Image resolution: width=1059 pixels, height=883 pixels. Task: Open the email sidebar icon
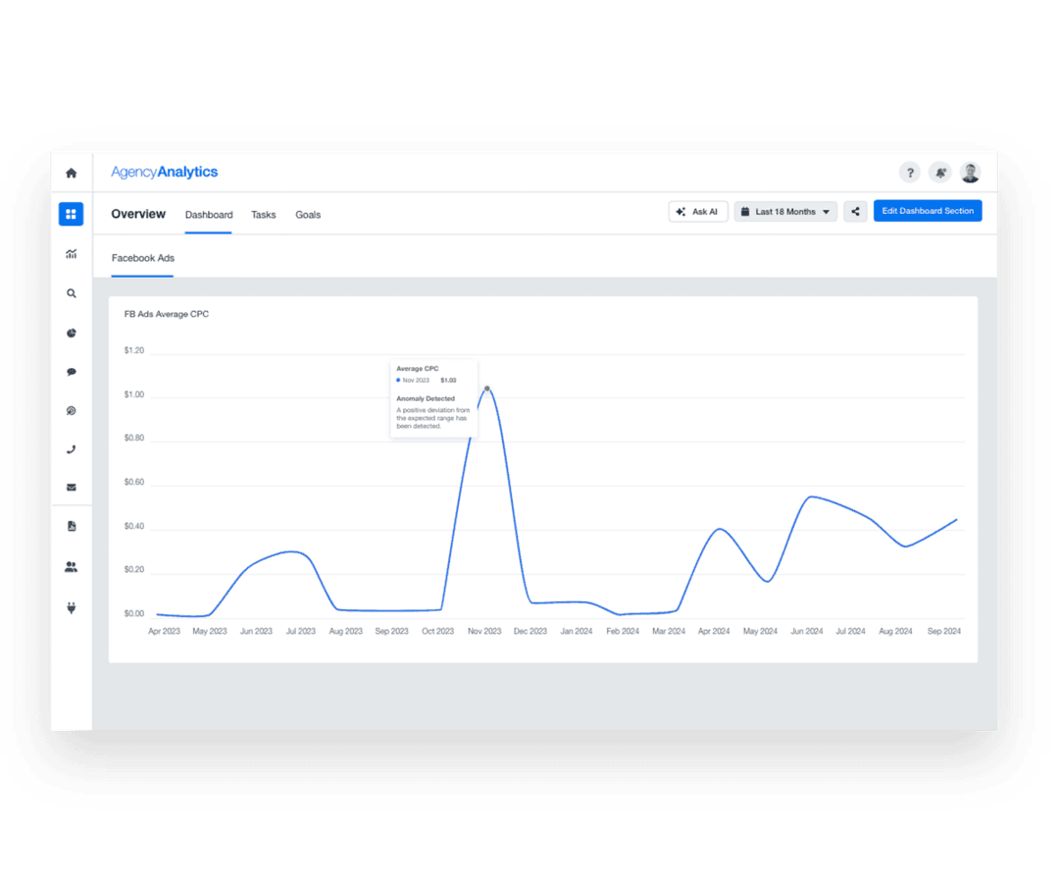click(71, 487)
